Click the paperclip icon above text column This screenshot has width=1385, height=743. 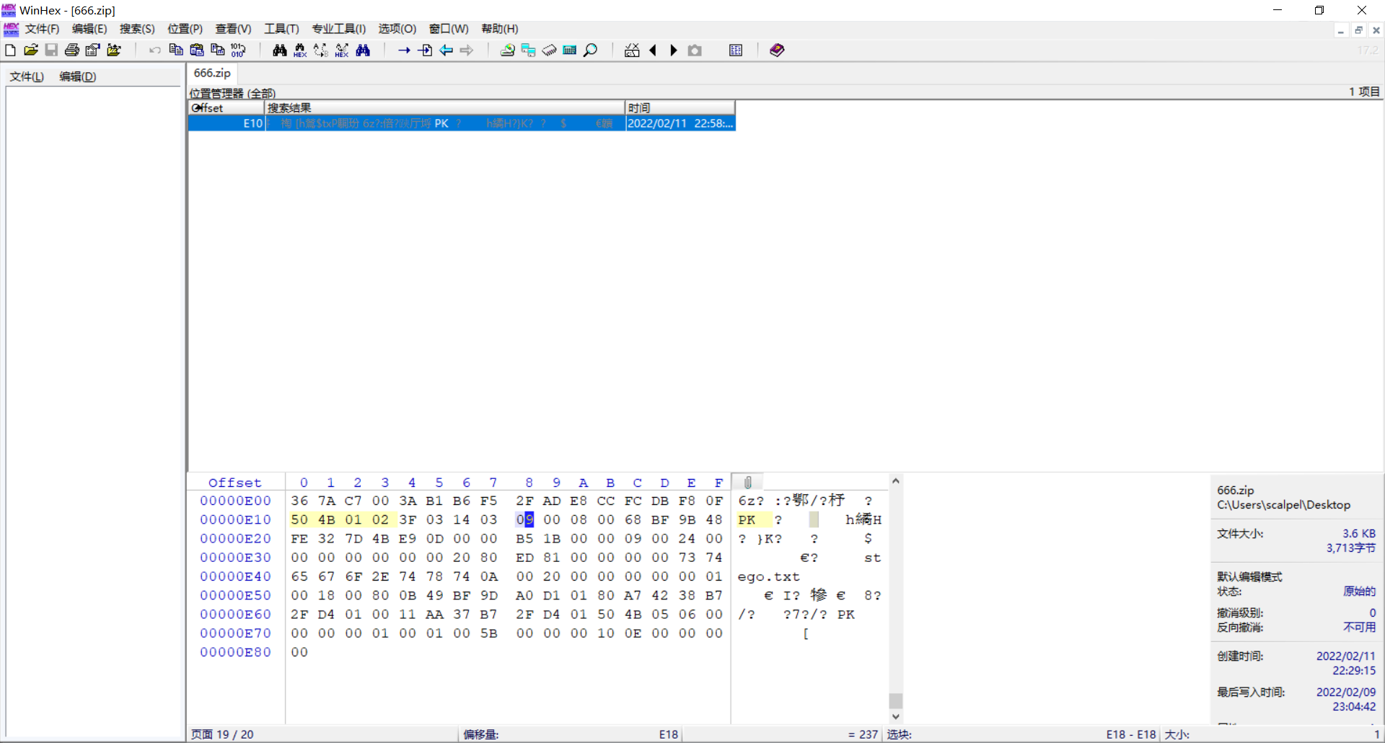point(748,482)
